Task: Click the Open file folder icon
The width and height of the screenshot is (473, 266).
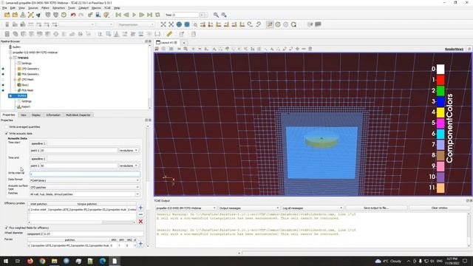Action: click(x=7, y=15)
